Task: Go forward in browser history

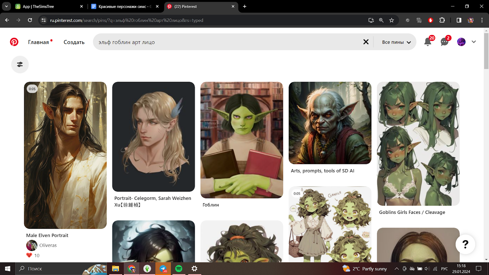Action: point(18,20)
